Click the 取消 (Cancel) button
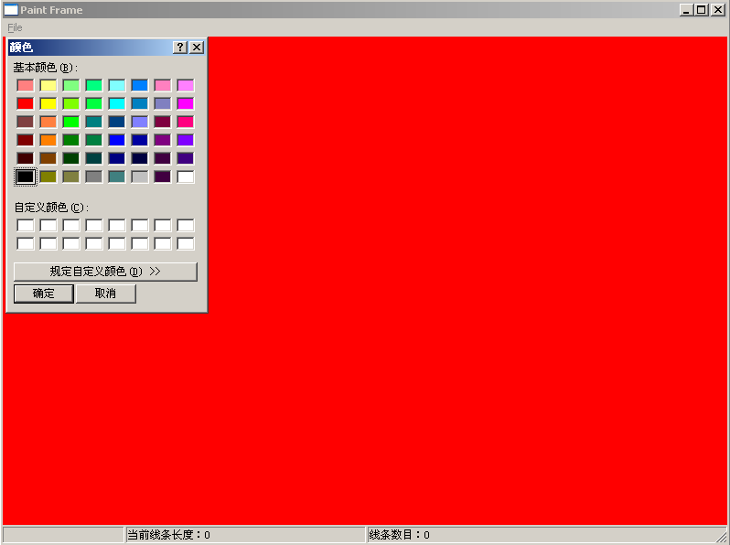Image resolution: width=730 pixels, height=545 pixels. [x=106, y=294]
